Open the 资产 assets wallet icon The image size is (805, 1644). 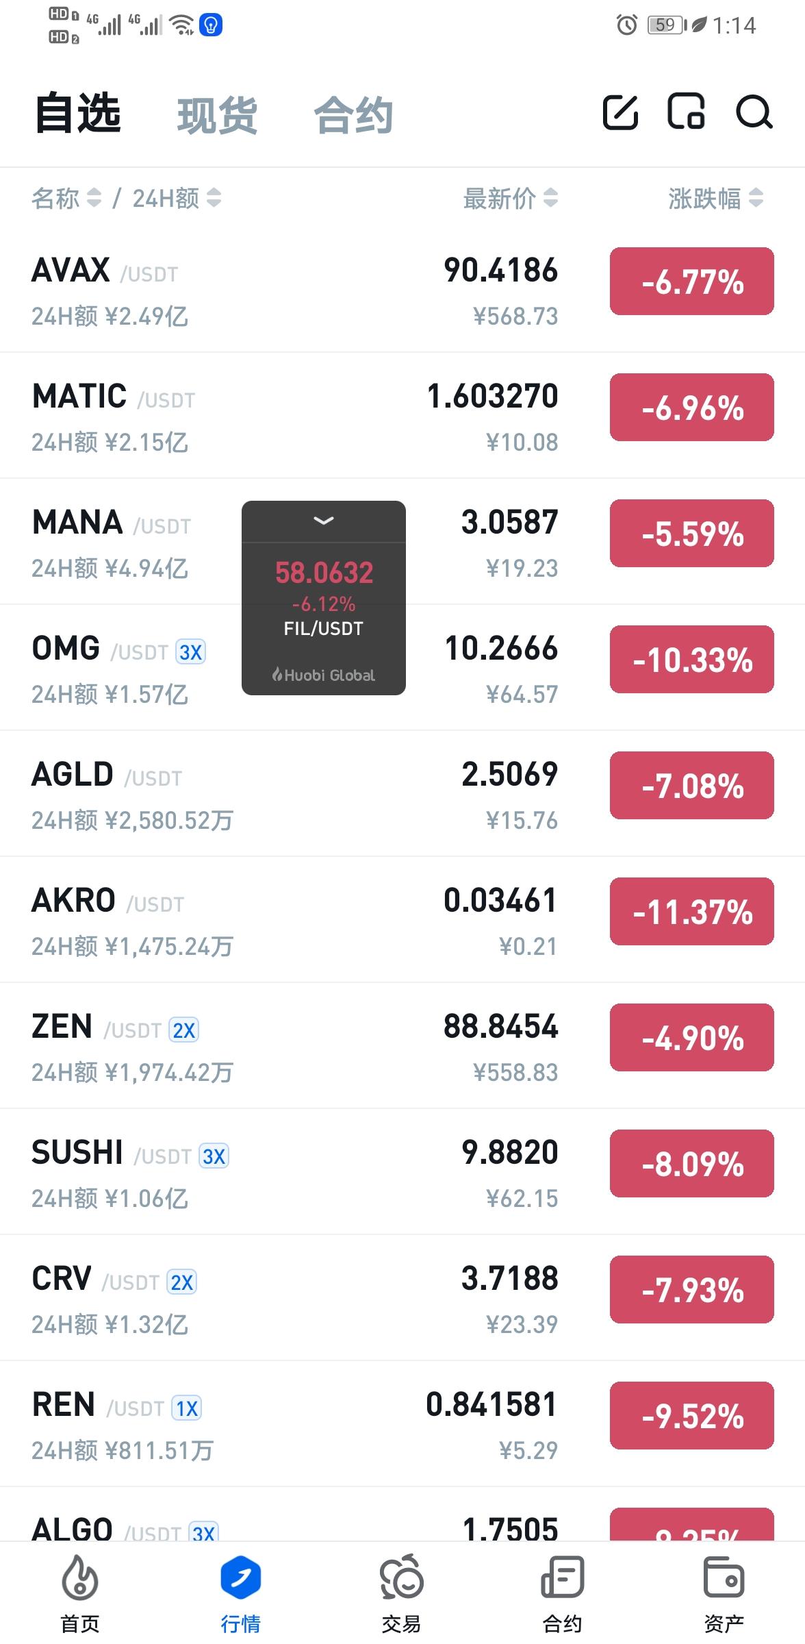[x=724, y=1593]
